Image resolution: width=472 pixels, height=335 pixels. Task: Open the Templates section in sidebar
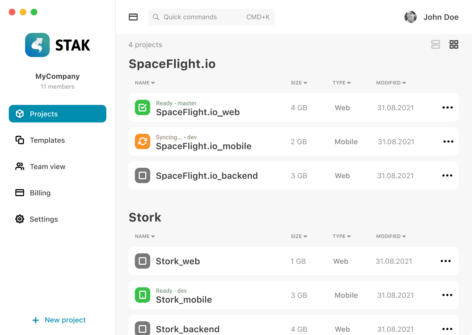(47, 140)
